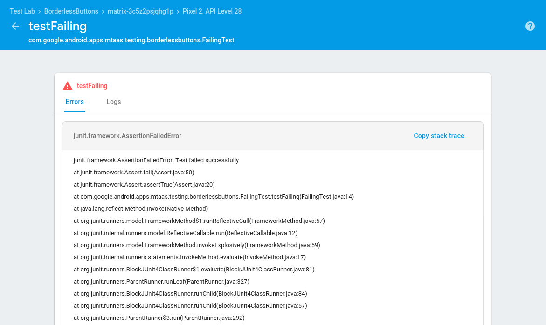This screenshot has height=325, width=546.
Task: Click the Assert.fail(Assert.java:50) stack line
Action: [133, 172]
